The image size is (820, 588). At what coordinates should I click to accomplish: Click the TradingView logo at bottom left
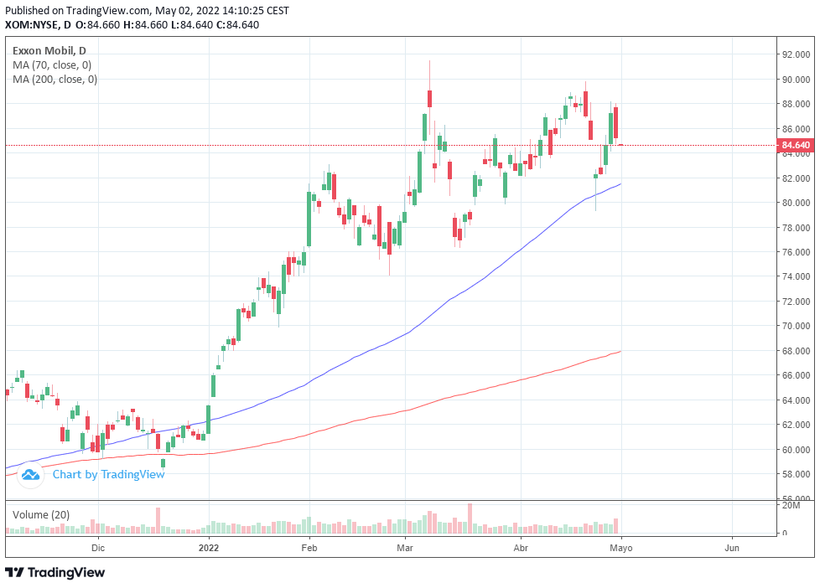click(x=54, y=572)
